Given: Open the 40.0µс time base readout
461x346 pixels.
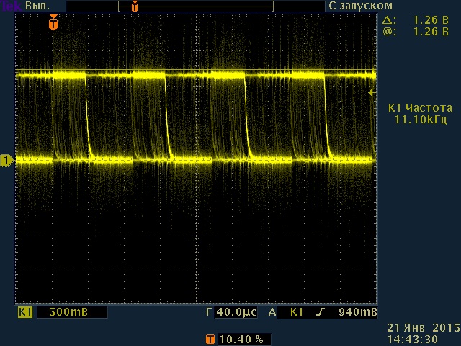Looking at the screenshot, I should coord(236,313).
